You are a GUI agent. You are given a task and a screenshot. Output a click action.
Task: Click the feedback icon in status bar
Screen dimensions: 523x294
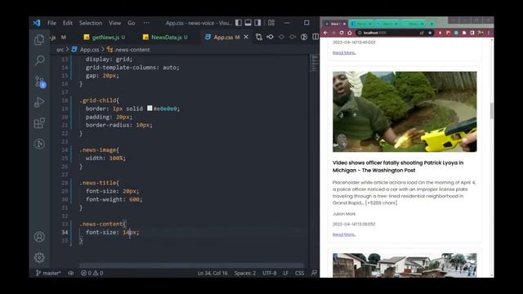pos(314,273)
